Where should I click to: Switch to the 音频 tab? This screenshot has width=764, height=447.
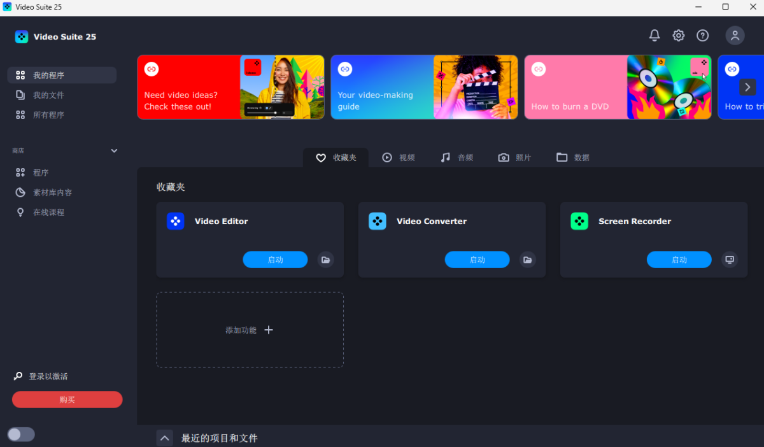click(457, 157)
